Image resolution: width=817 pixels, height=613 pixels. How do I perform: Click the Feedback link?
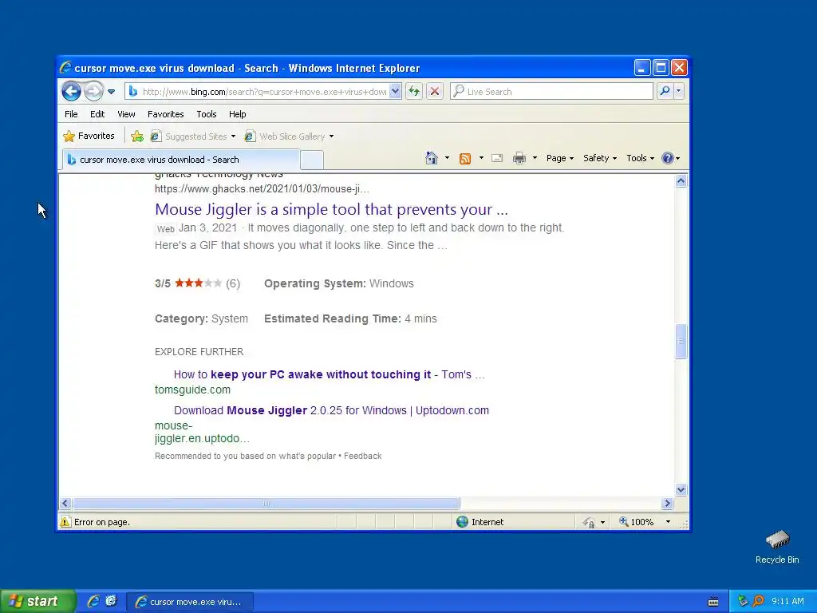pos(363,456)
